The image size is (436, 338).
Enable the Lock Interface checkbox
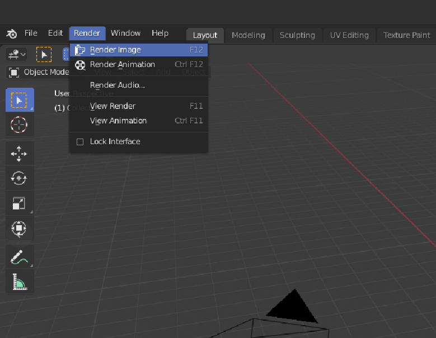point(80,142)
